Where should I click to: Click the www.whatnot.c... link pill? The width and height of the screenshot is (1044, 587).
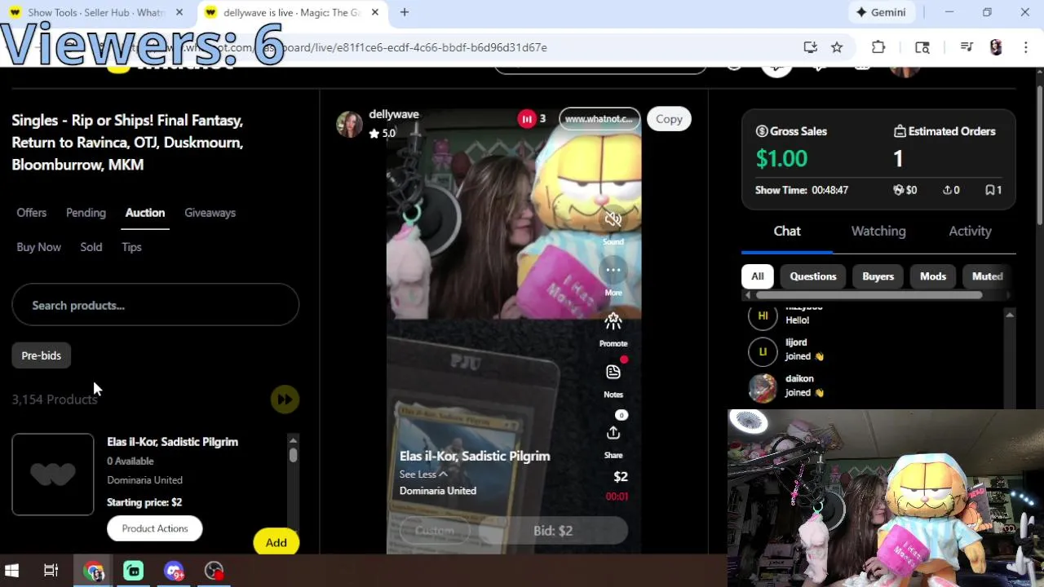point(599,119)
